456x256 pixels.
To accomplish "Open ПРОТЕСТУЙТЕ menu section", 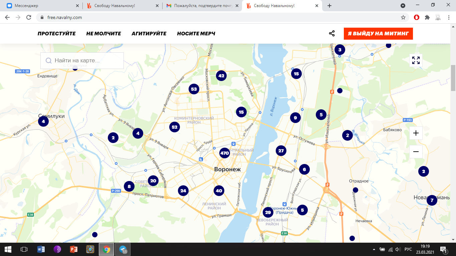I will click(x=57, y=34).
